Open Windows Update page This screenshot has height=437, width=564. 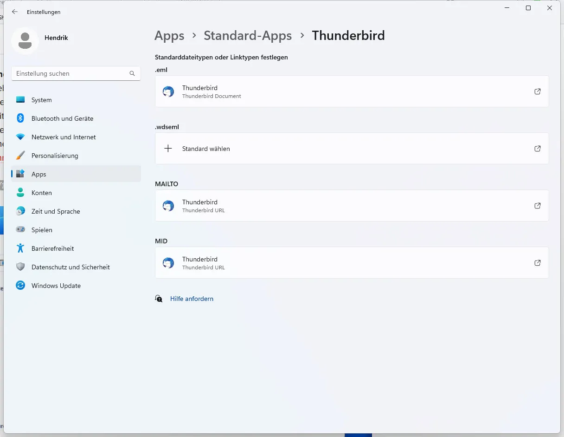pyautogui.click(x=76, y=286)
